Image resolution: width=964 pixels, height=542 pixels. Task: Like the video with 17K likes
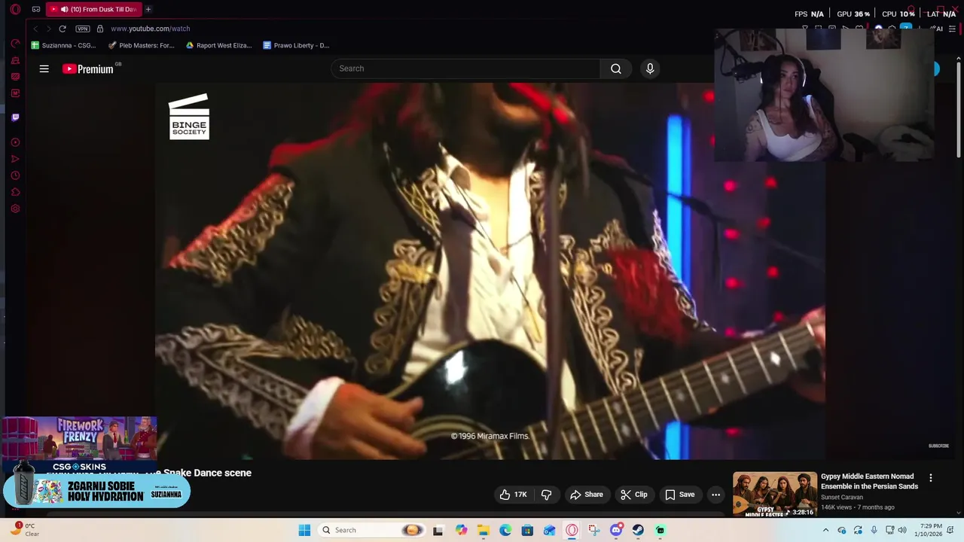pos(513,495)
